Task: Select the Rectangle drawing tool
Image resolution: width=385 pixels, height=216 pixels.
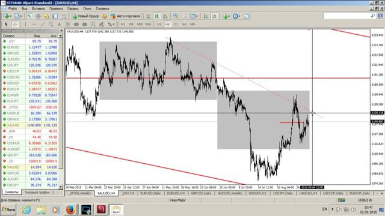Action: pos(84,24)
